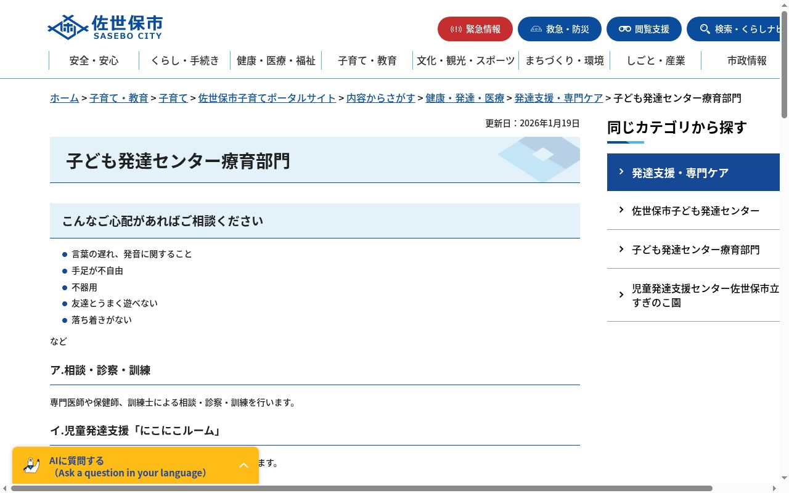The height and width of the screenshot is (493, 789).
Task: Open 文化・観光・スポーツ menu
Action: (x=465, y=60)
